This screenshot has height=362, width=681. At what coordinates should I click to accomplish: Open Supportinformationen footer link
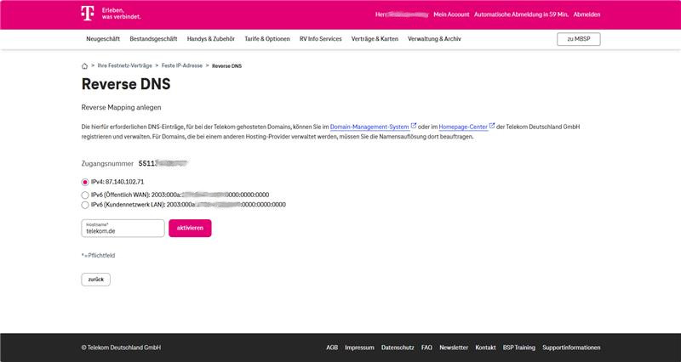[571, 348]
